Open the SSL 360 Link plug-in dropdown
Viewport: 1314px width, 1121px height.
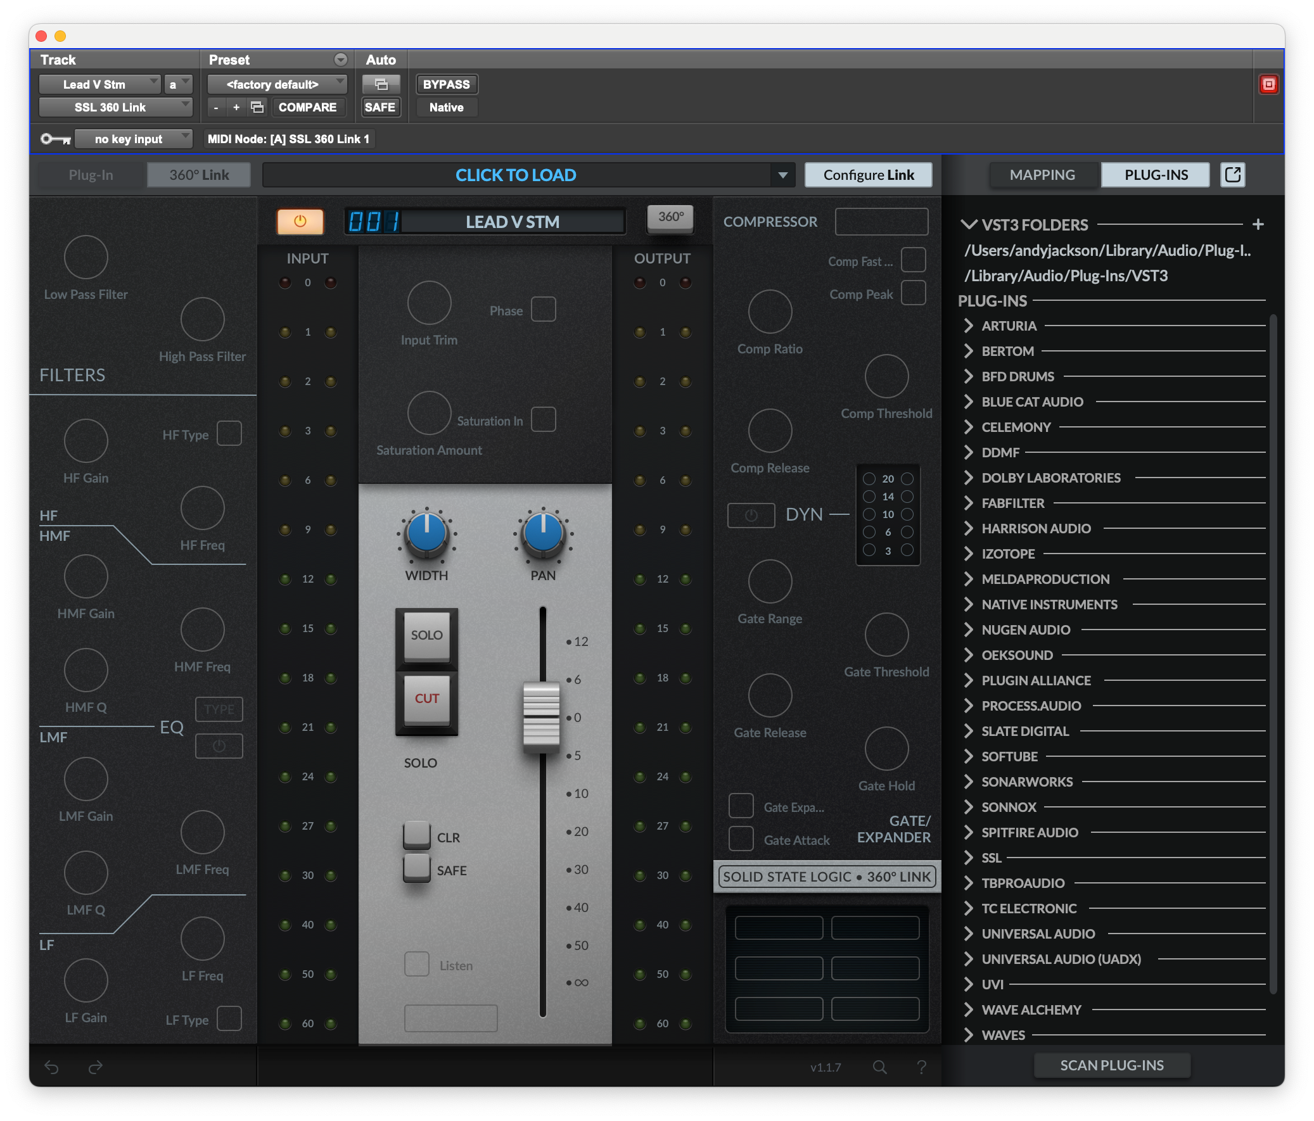pyautogui.click(x=115, y=107)
